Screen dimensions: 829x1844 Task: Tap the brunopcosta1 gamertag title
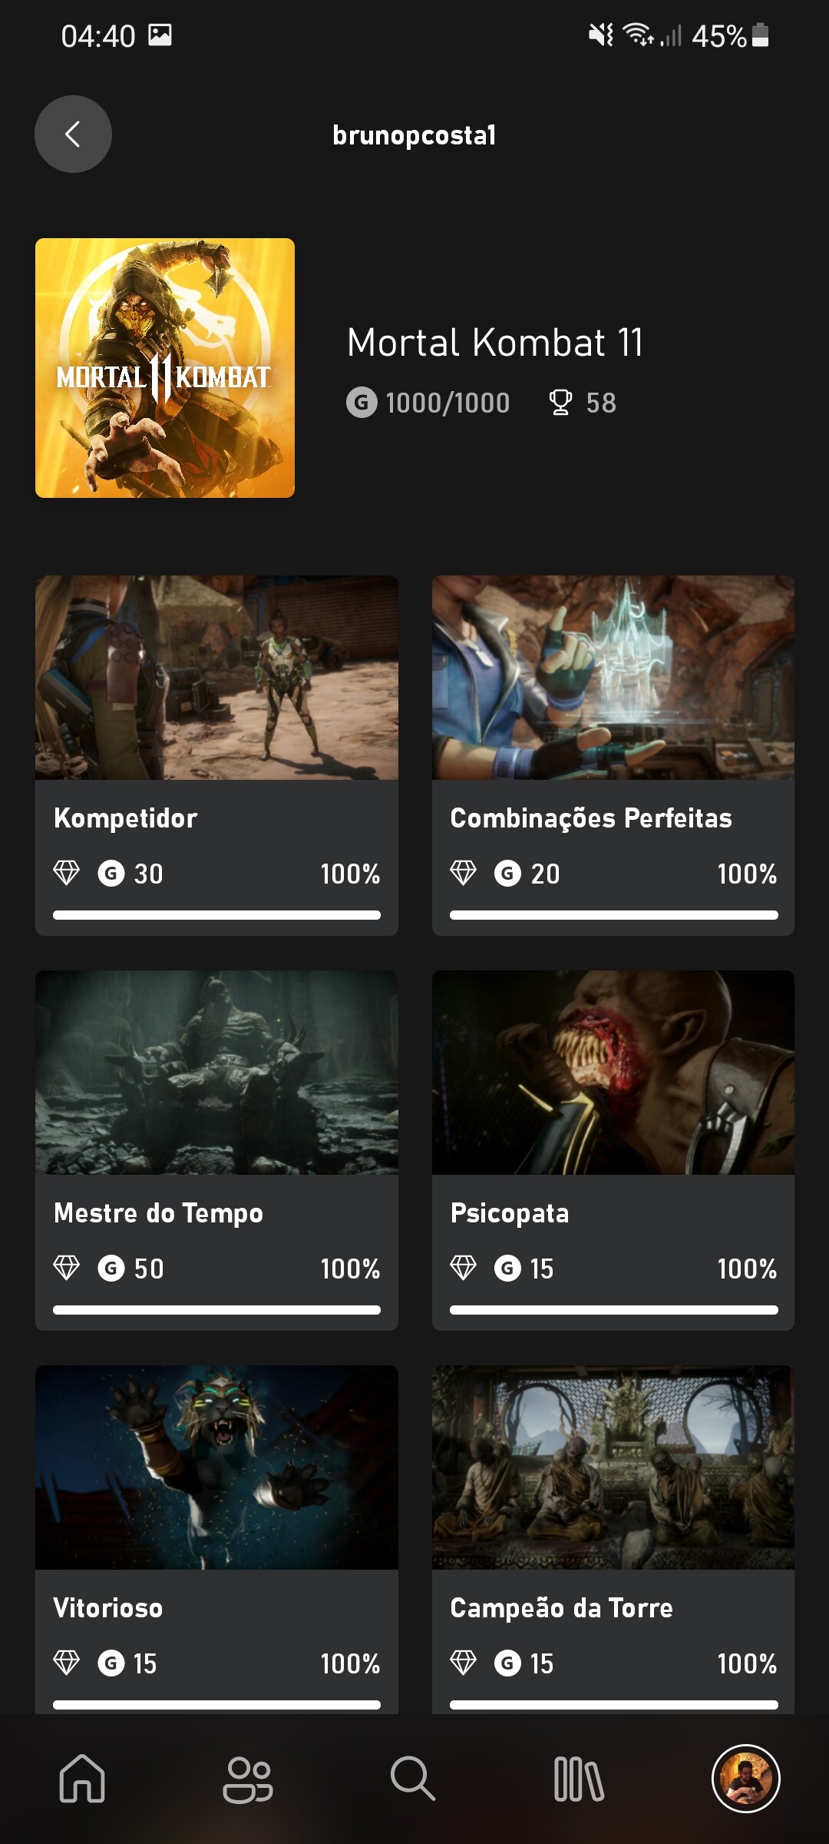click(x=414, y=135)
